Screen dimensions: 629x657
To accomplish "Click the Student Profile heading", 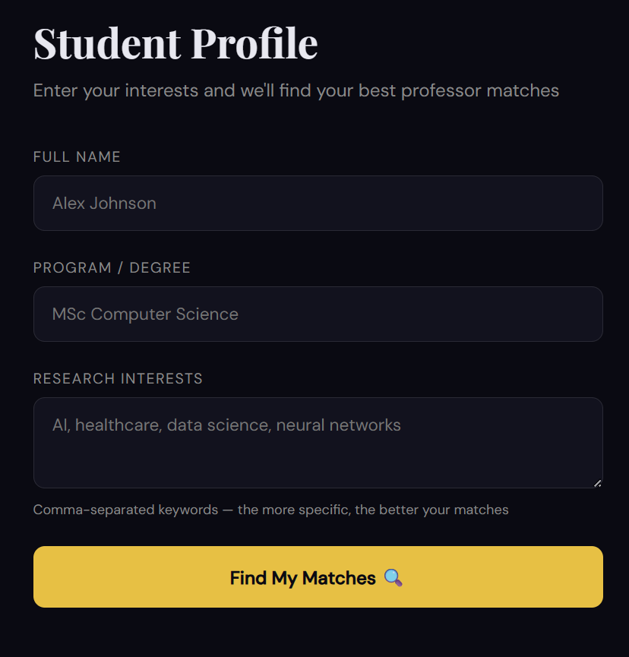I will [175, 43].
